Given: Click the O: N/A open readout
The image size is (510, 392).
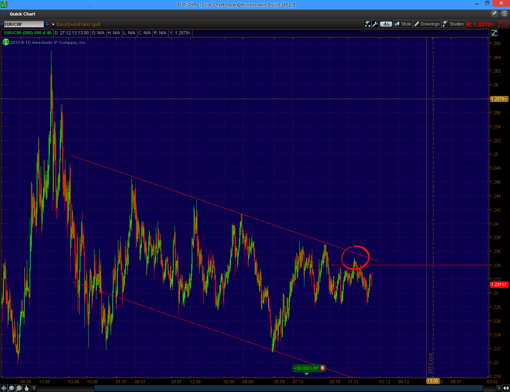Looking at the screenshot, I should tap(98, 33).
